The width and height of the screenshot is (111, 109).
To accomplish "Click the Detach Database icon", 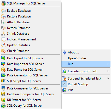I will (3, 28).
